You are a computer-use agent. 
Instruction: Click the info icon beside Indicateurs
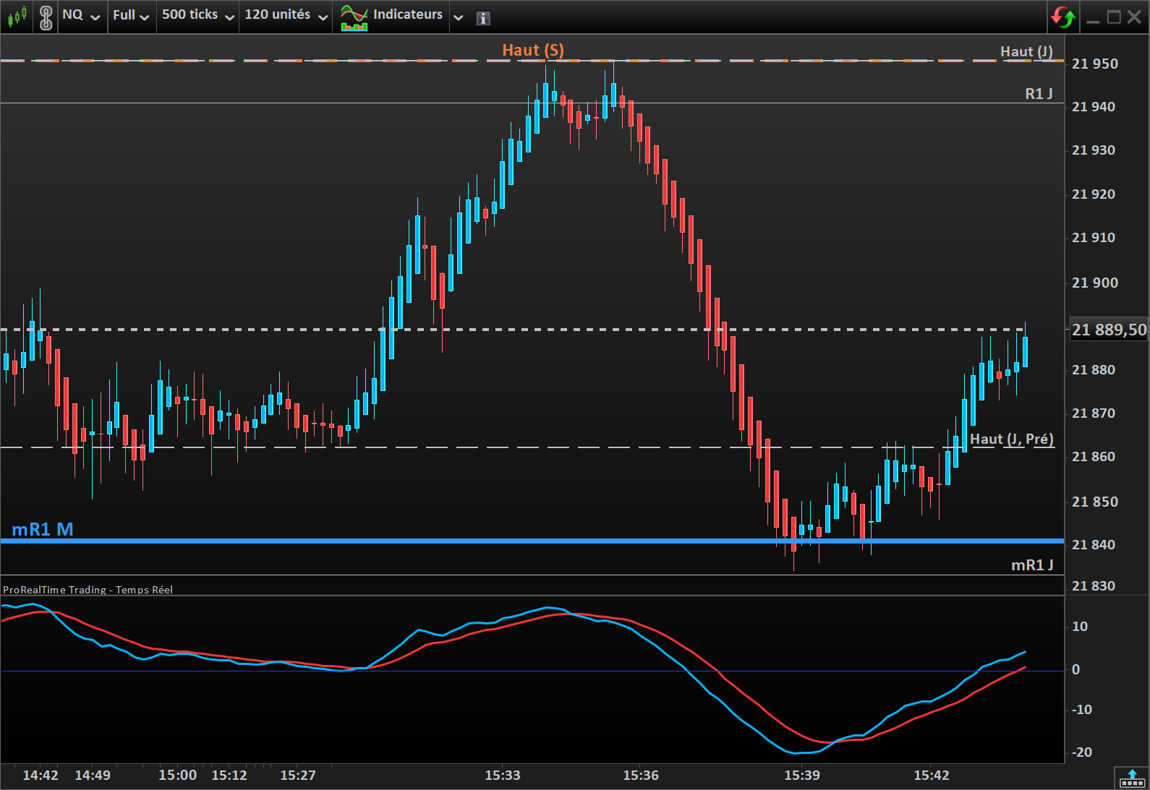[483, 18]
